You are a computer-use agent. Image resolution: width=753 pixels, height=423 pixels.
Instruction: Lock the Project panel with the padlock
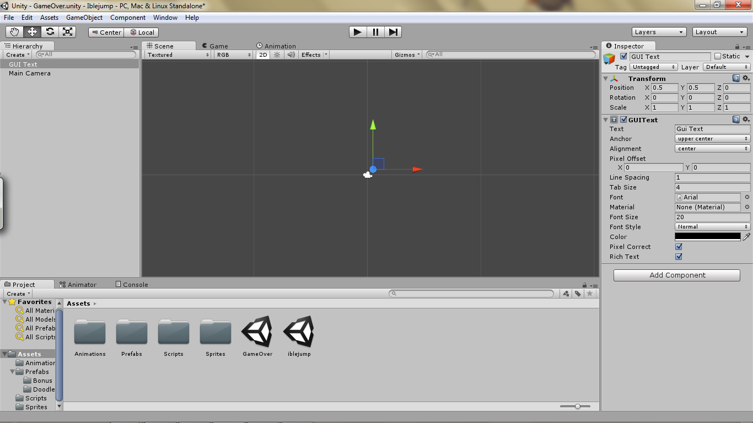[585, 285]
